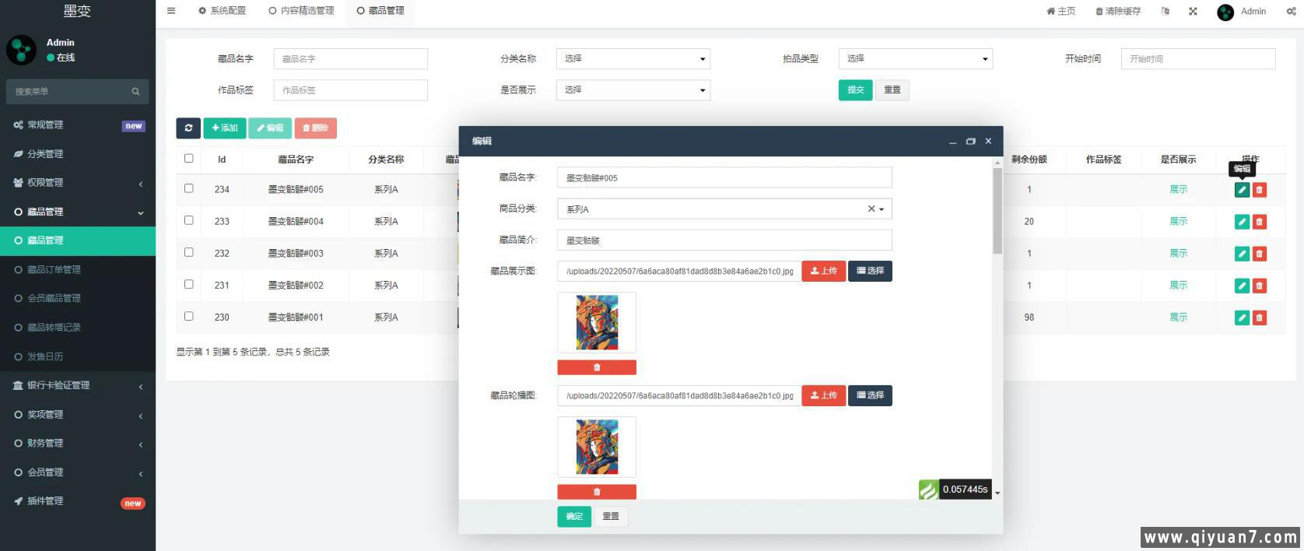Toggle the hamburger sidebar menu icon
This screenshot has width=1304, height=551.
[171, 11]
